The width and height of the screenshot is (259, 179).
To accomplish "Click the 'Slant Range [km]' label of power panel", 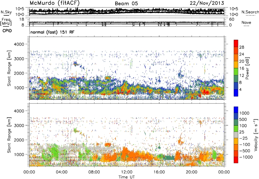I will pos(9,68).
